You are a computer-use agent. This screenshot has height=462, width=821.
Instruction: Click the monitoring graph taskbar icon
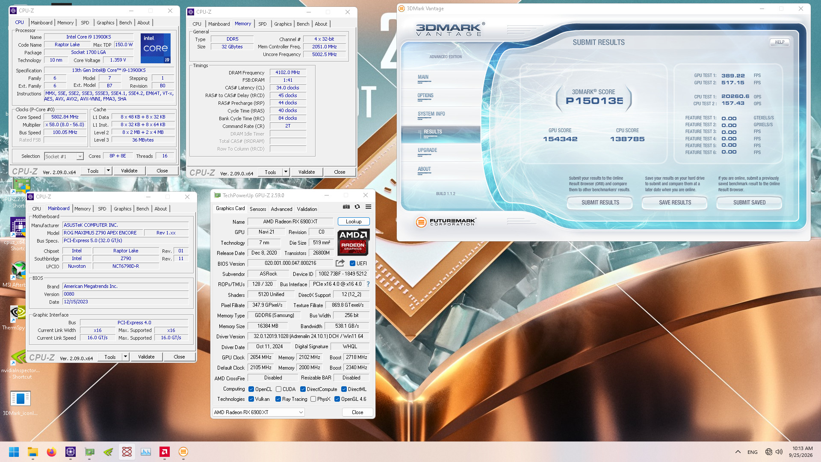146,452
